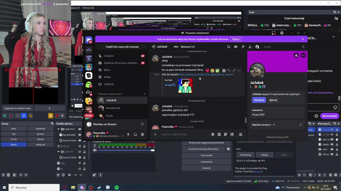
Task: Show the csgo source
Action: click(80, 163)
